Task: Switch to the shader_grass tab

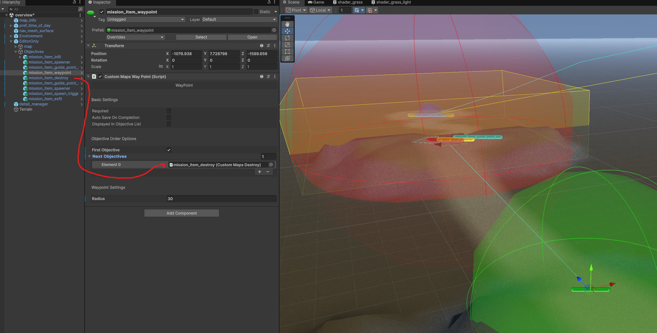Action: pos(348,2)
